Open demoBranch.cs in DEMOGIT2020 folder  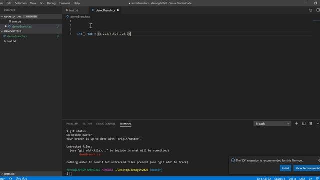17,36
